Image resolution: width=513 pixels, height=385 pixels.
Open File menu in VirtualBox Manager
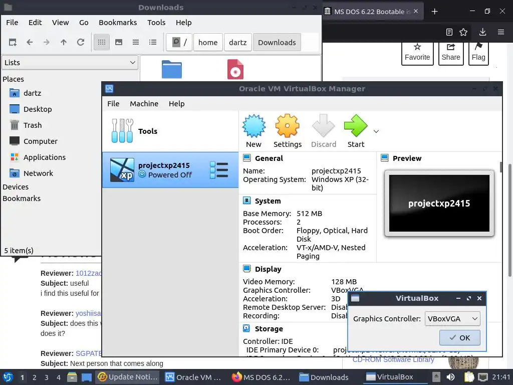coord(113,104)
